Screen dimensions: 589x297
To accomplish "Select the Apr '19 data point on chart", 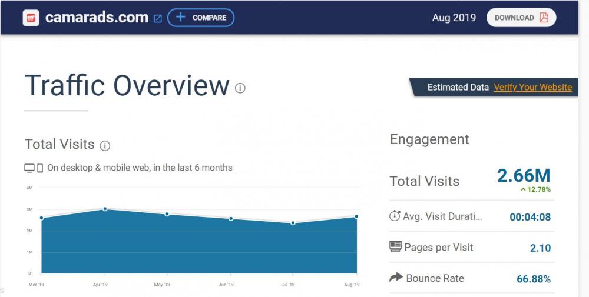I will coord(105,209).
